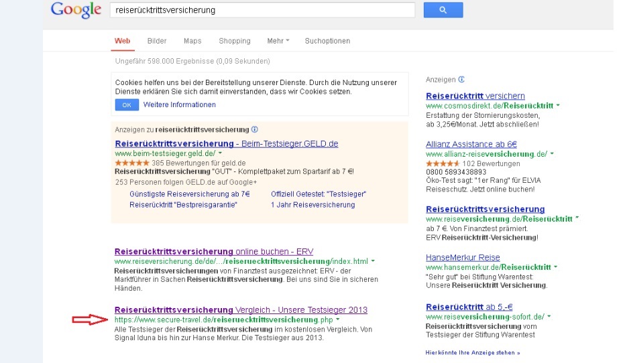Open Reiserücktritt ab 5,-€ ad
The height and width of the screenshot is (363, 625).
click(469, 307)
